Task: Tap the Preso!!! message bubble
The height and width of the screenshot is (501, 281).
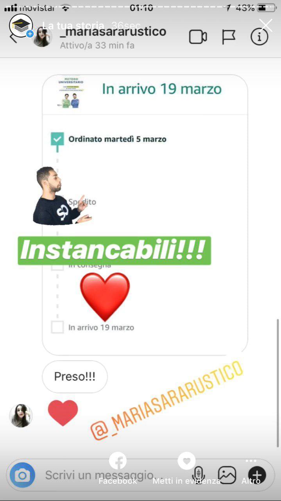Action: tap(75, 377)
